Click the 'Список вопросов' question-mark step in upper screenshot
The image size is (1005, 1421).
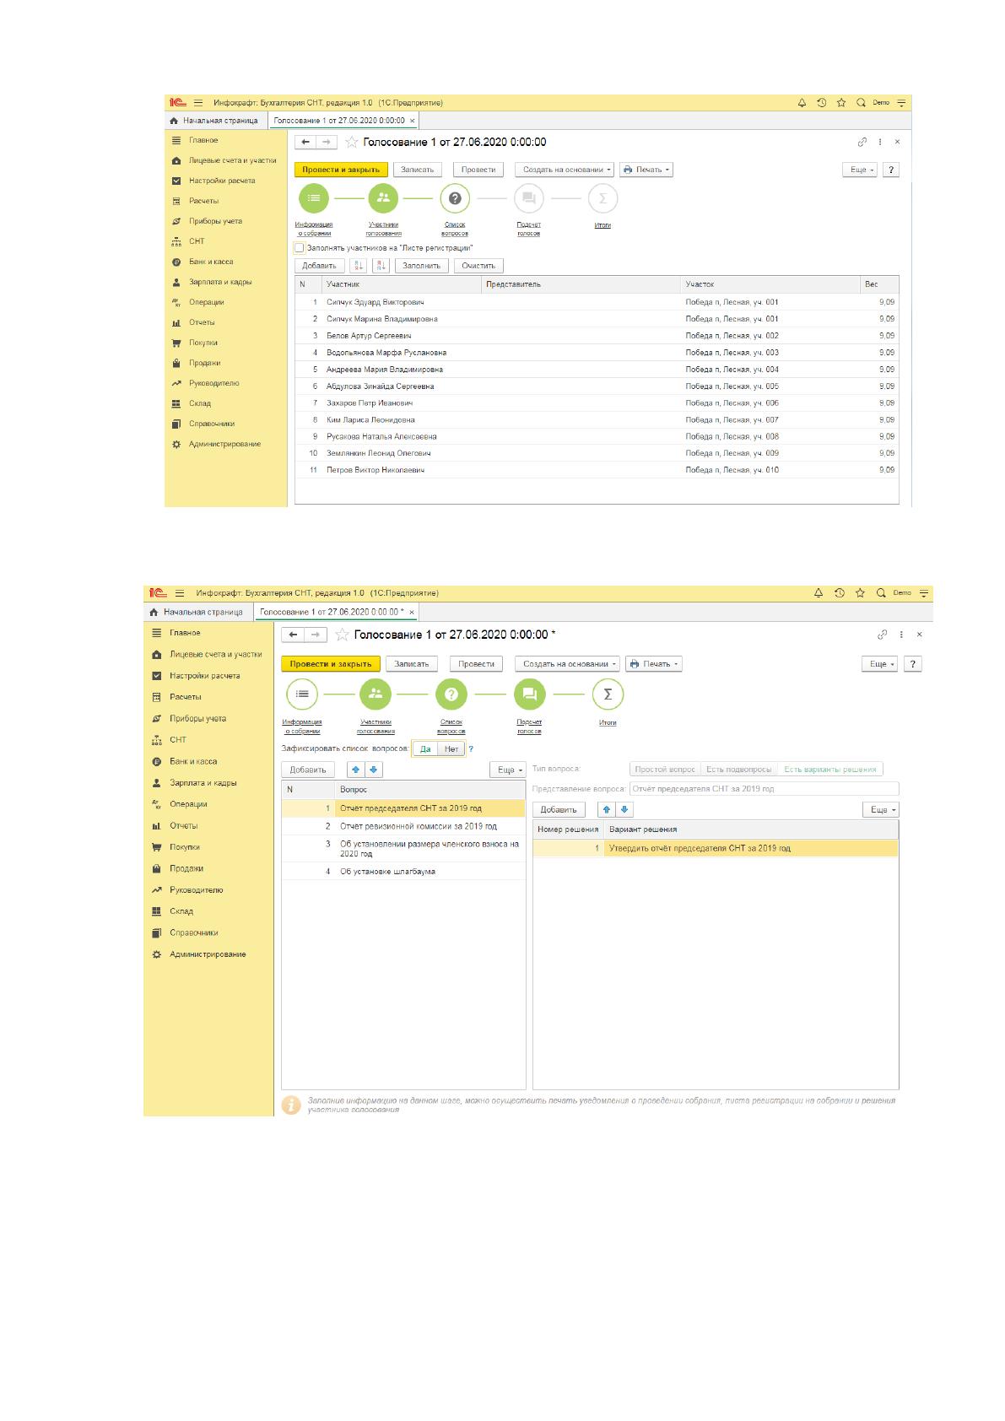[455, 198]
